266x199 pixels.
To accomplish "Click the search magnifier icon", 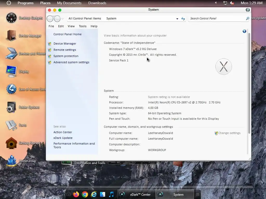I will [x=248, y=18].
